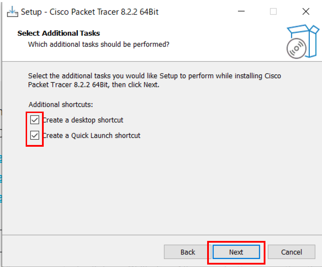Click the "Create a Quick Launch shortcut" label
This screenshot has height=267, width=322.
coord(92,136)
